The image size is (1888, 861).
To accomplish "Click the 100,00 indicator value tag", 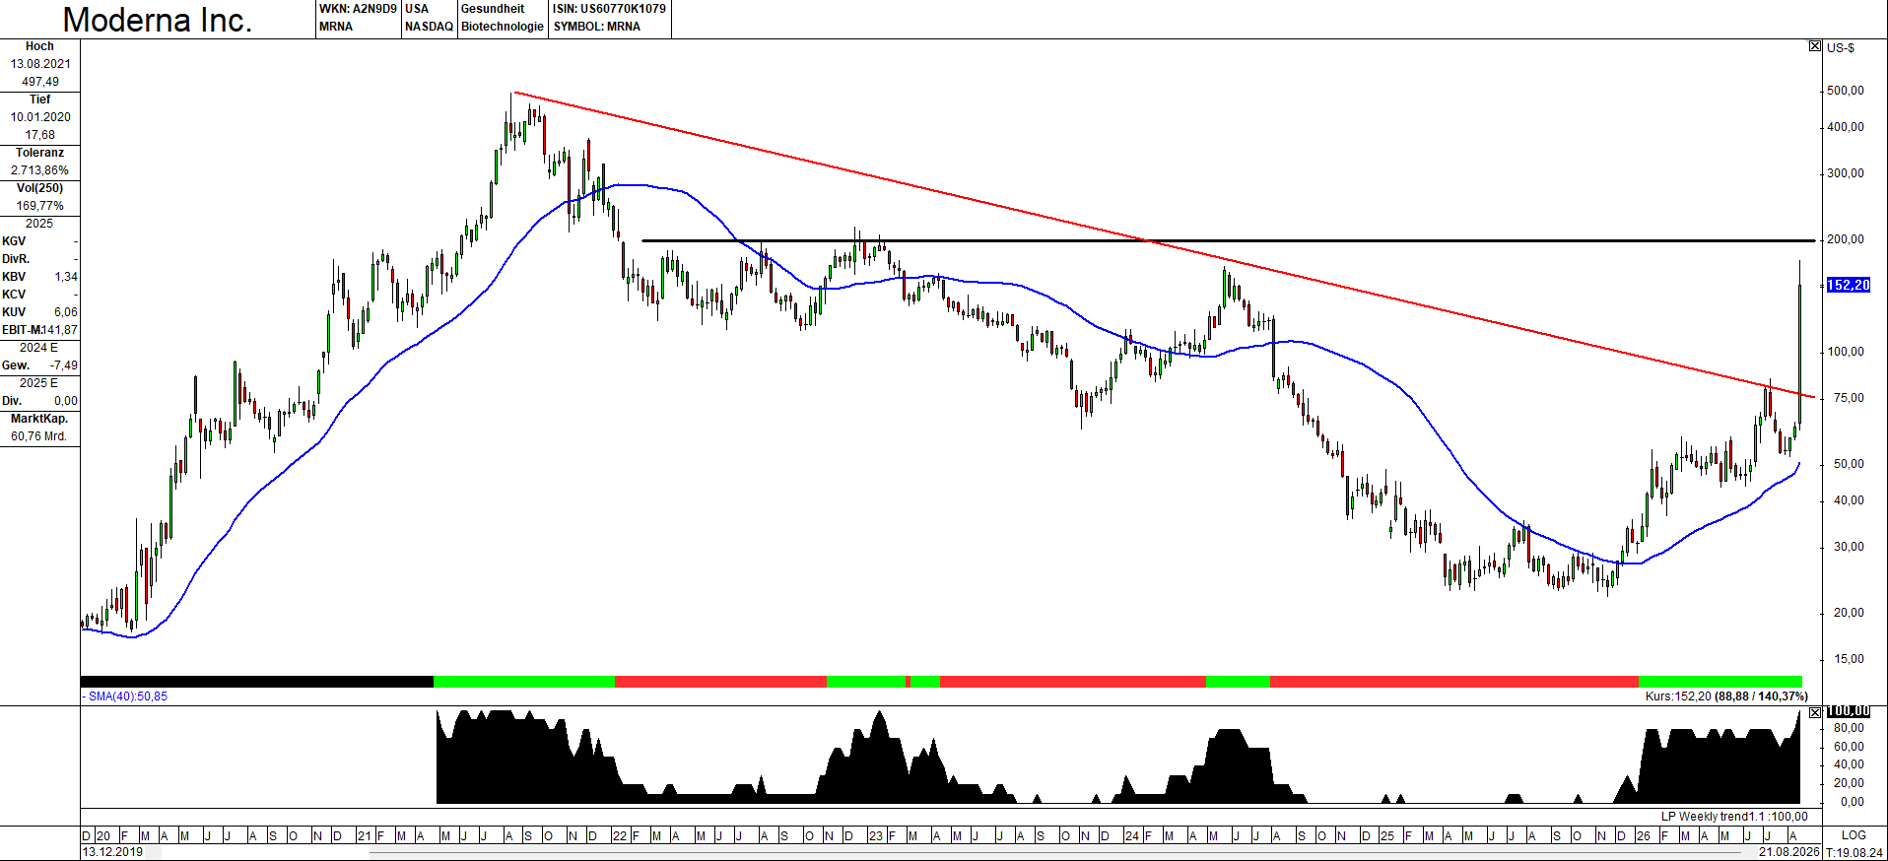I will click(x=1848, y=711).
